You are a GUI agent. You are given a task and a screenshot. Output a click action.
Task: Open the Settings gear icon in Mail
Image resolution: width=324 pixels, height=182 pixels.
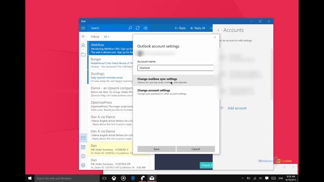[x=83, y=165]
